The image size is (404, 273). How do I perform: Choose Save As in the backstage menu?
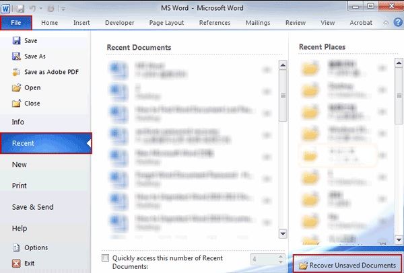click(x=29, y=56)
